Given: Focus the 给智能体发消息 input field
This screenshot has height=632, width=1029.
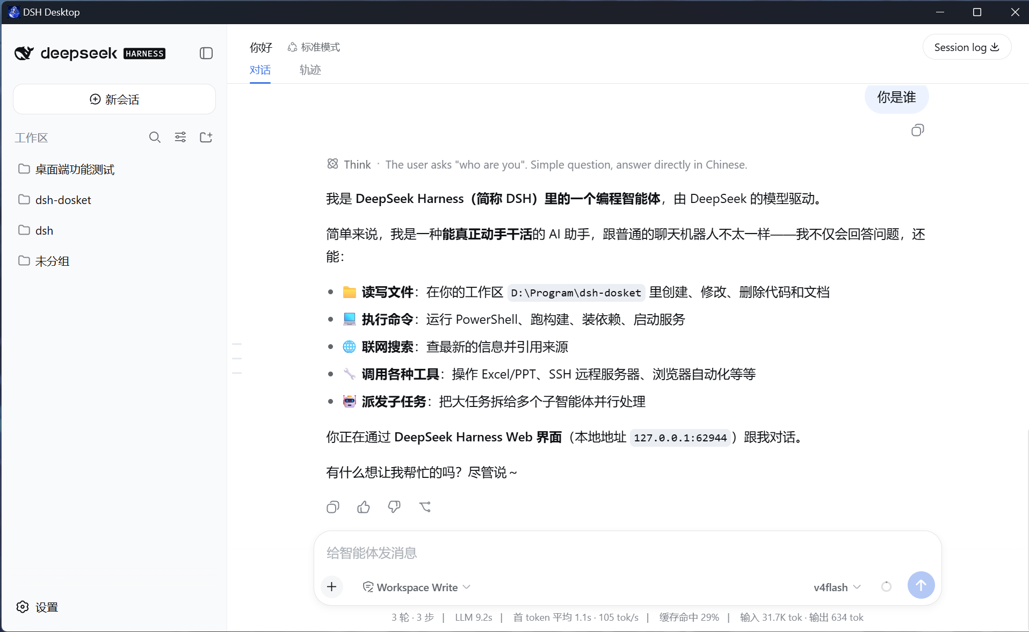Looking at the screenshot, I should [x=627, y=553].
